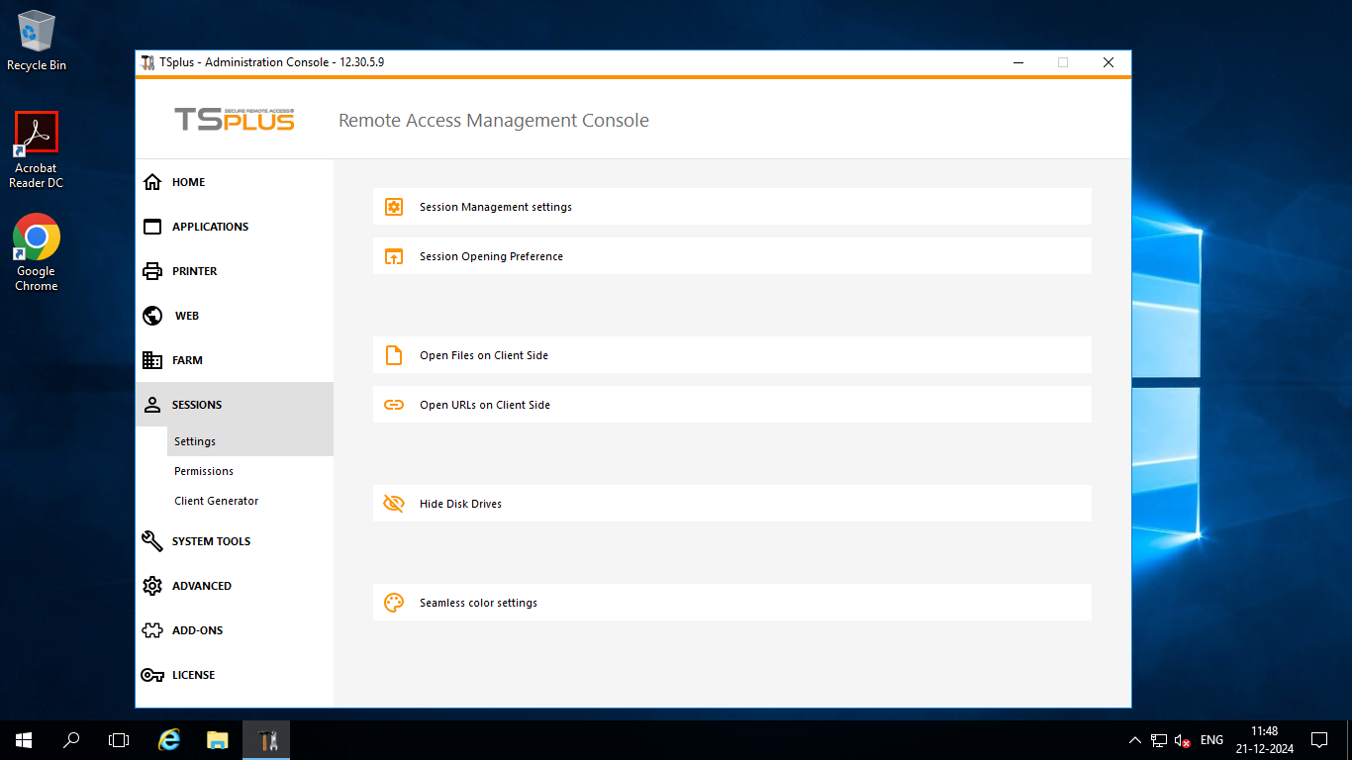1352x760 pixels.
Task: Select the Settings submenu under Sessions
Action: point(195,441)
